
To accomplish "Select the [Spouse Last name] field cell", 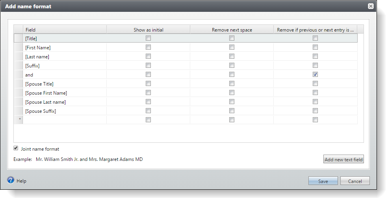I will (65, 102).
